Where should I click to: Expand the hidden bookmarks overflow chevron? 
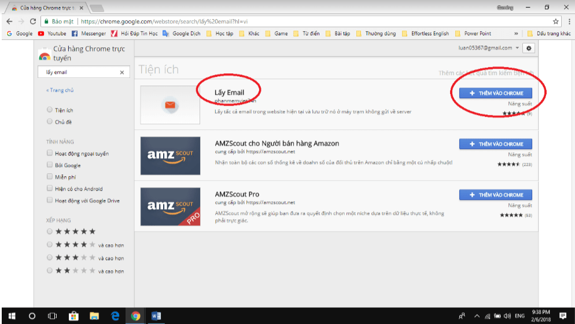[x=515, y=33]
